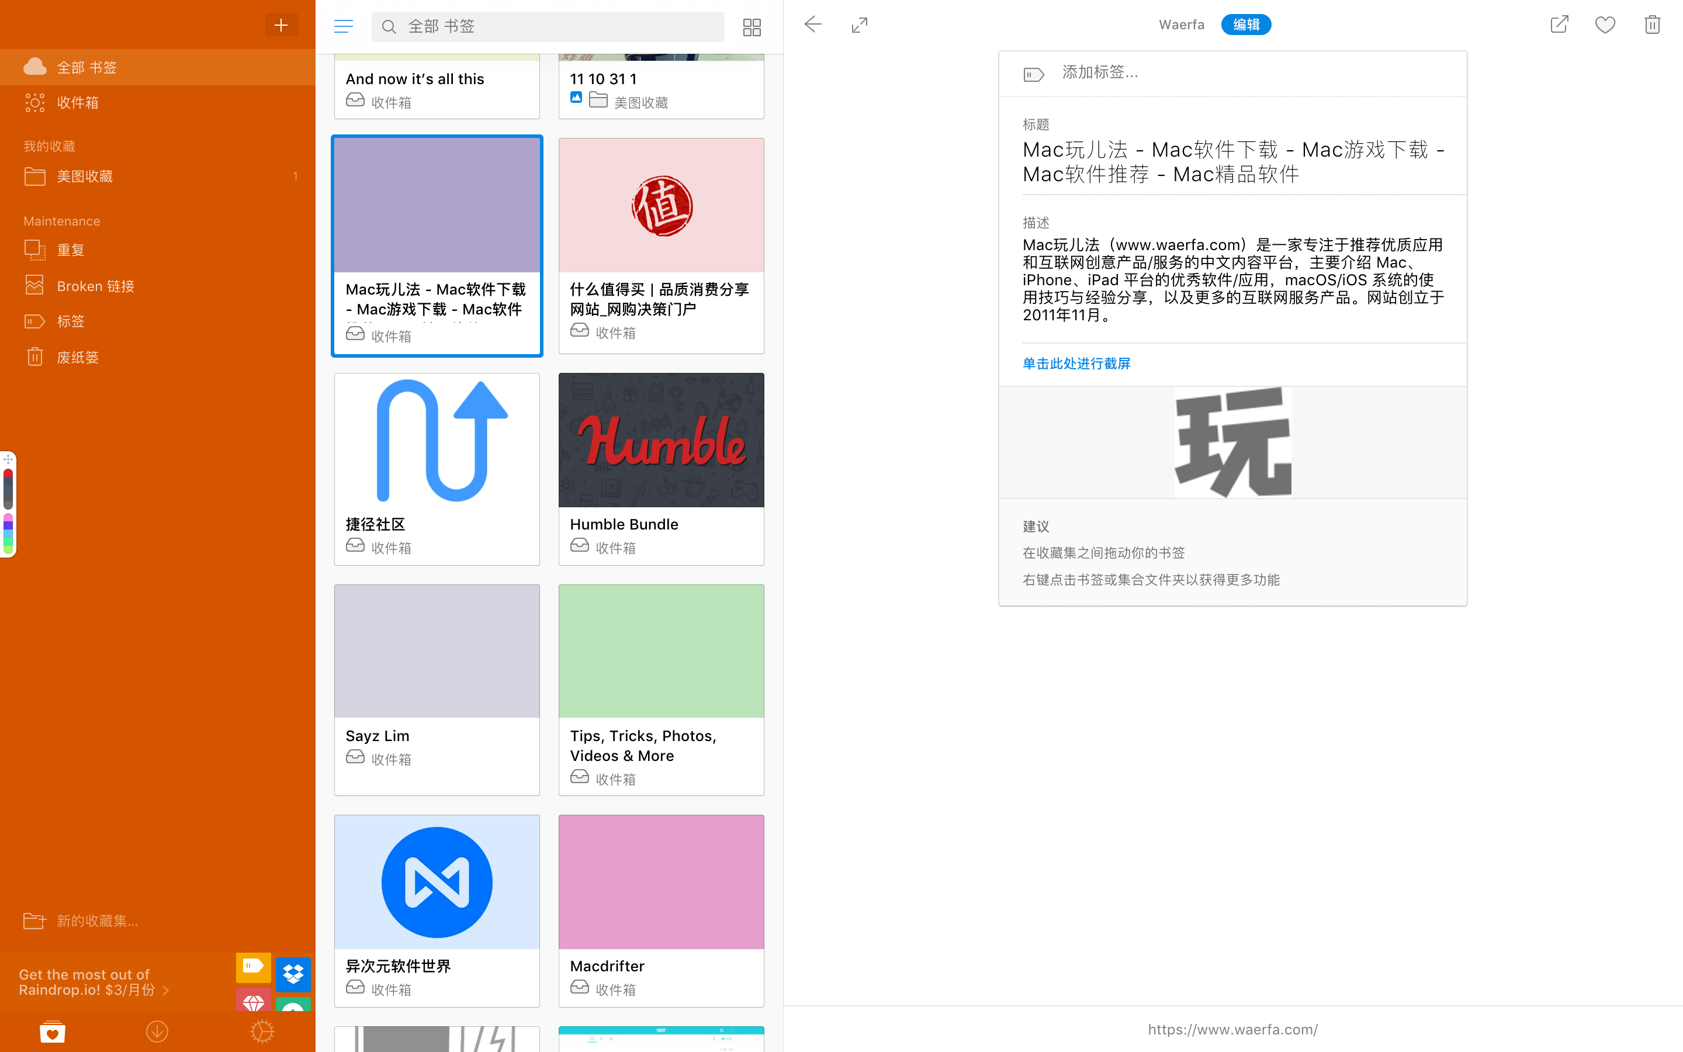
Task: Delete the bookmark with the trash icon
Action: pyautogui.click(x=1653, y=25)
